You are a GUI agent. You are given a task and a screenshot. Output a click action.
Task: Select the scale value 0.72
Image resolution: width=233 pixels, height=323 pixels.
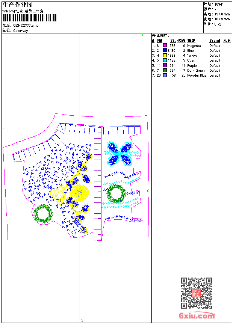[x=218, y=24]
